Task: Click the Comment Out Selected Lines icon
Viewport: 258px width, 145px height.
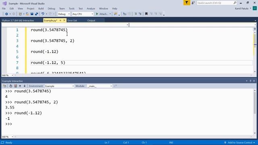Action: pyautogui.click(x=135, y=14)
